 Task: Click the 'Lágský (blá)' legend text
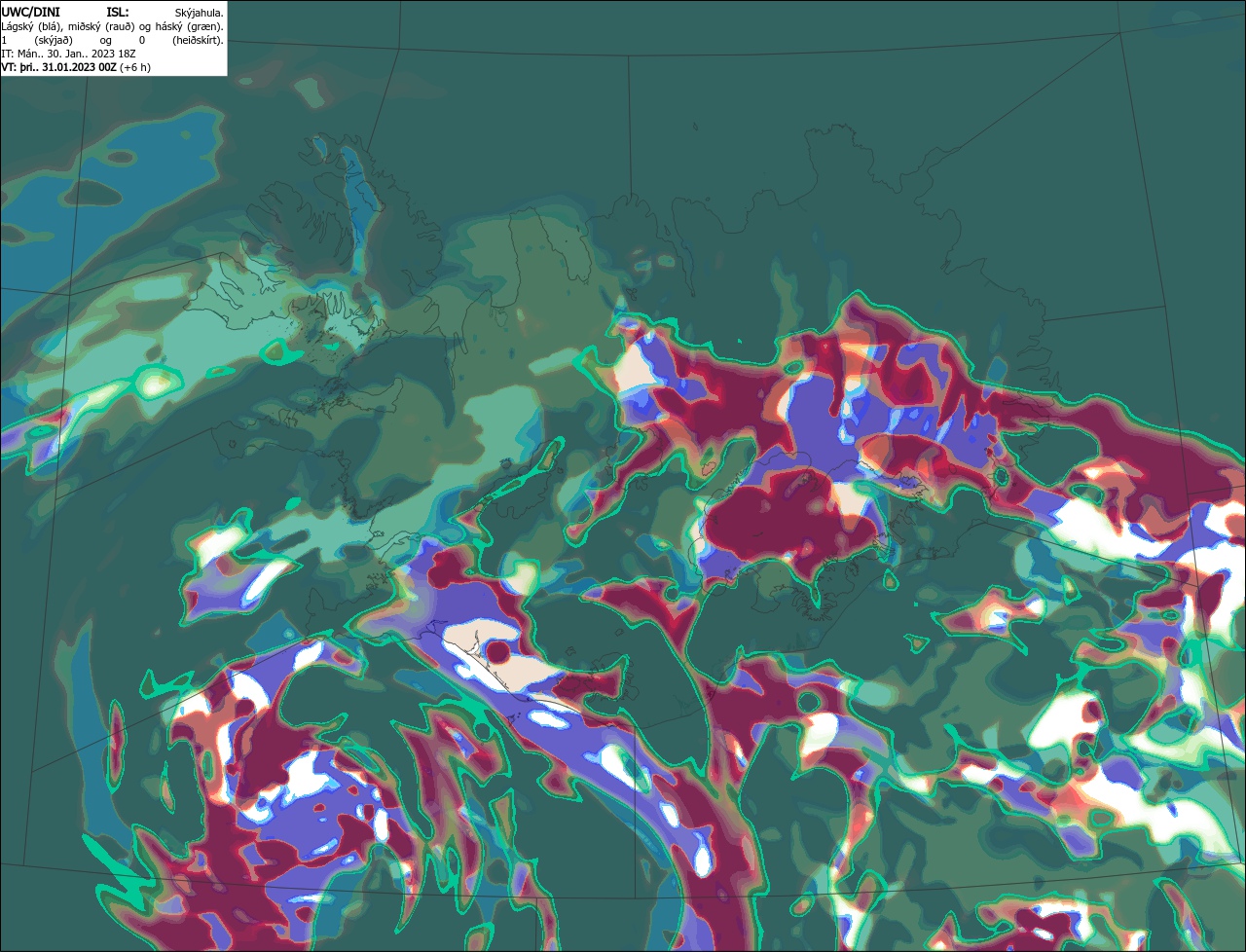pos(32,27)
